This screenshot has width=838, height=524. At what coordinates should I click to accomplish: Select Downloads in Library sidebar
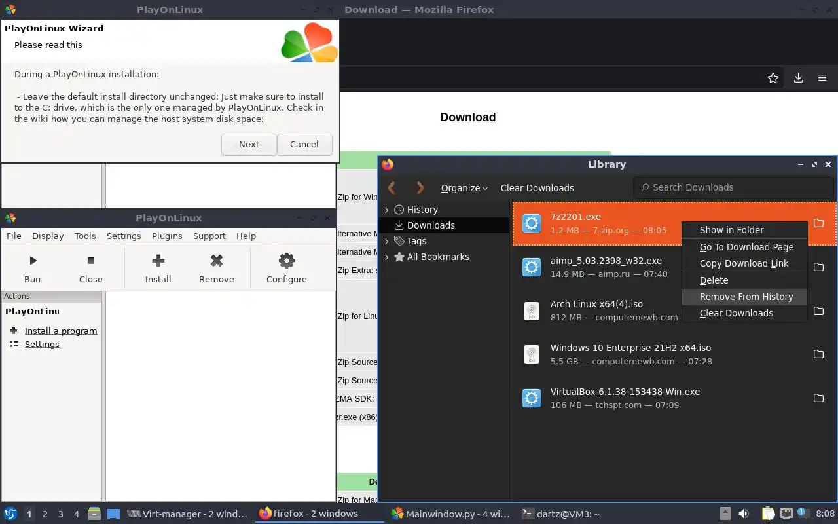[445, 225]
